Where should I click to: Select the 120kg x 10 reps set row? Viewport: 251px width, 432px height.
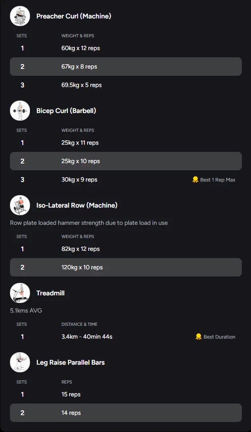tap(125, 267)
